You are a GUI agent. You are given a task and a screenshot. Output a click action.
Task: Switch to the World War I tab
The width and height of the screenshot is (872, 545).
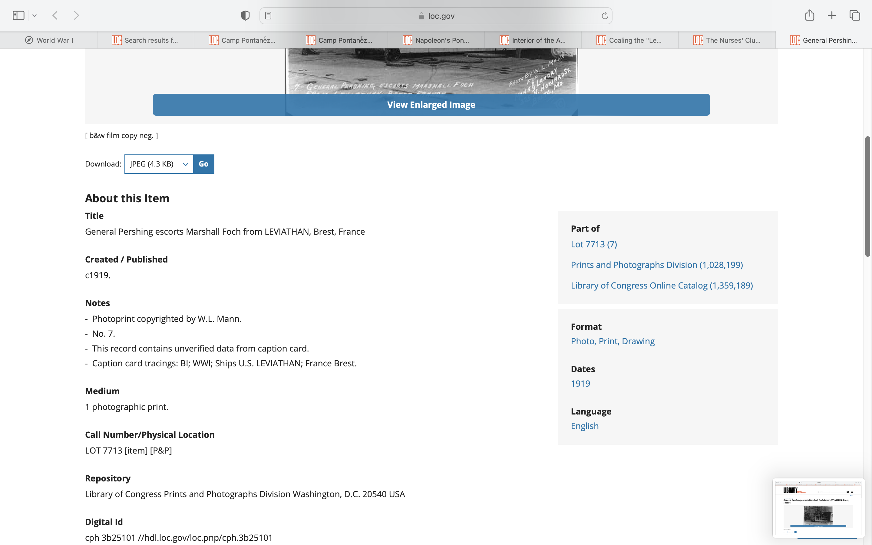49,40
